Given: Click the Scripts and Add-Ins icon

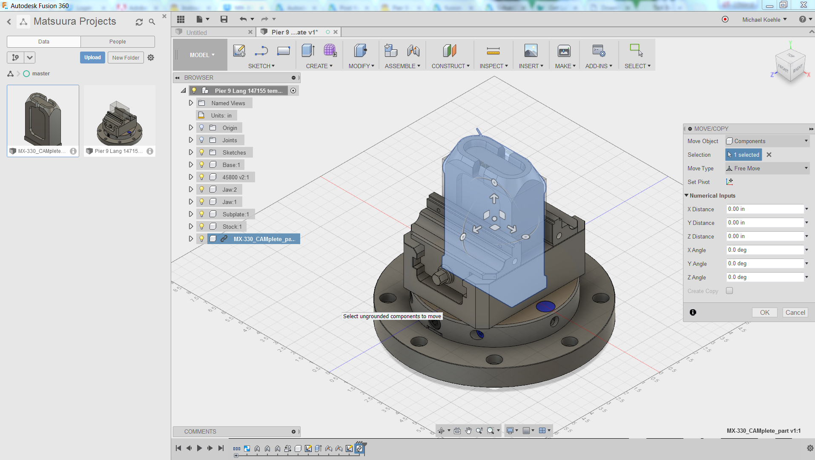Looking at the screenshot, I should click(x=599, y=51).
